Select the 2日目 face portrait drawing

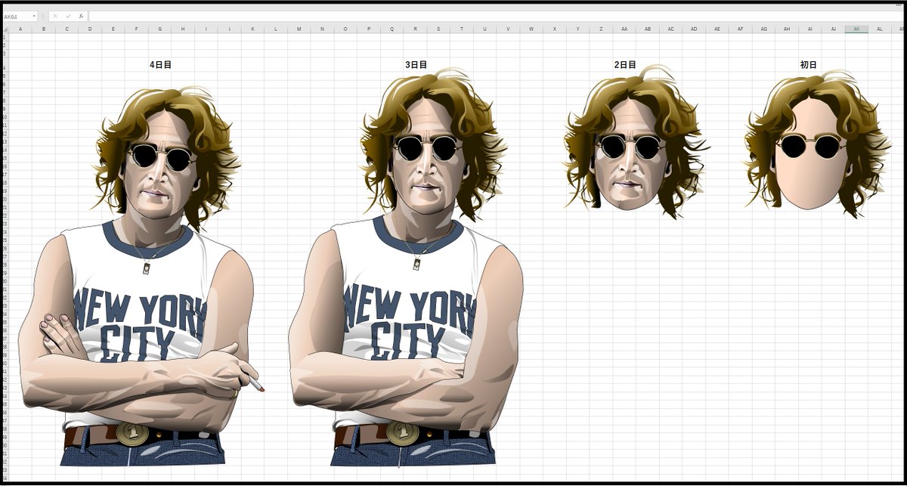(635, 141)
